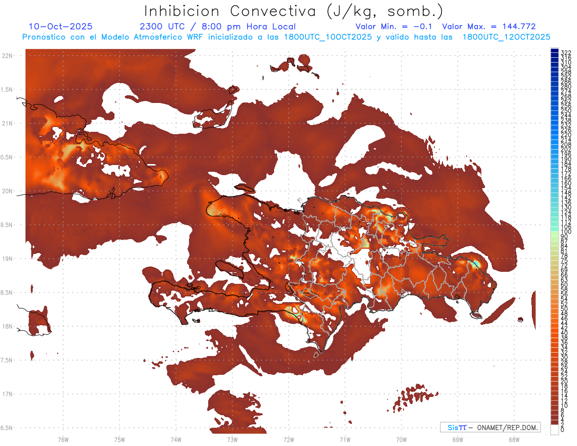Screen dimensions: 577x446
Task: Select the dark blue 322 swatch on colorbar
Action: pos(554,51)
